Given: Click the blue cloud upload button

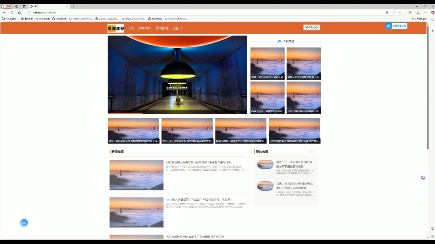Looking at the screenshot, I should click(x=396, y=26).
